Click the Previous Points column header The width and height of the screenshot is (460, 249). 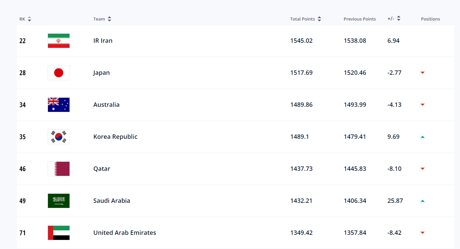[359, 19]
